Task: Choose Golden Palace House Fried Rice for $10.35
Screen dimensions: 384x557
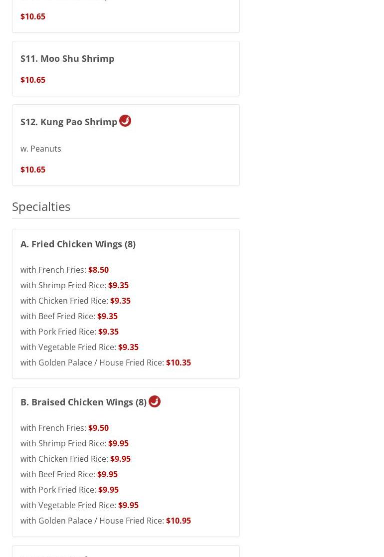Action: click(105, 363)
